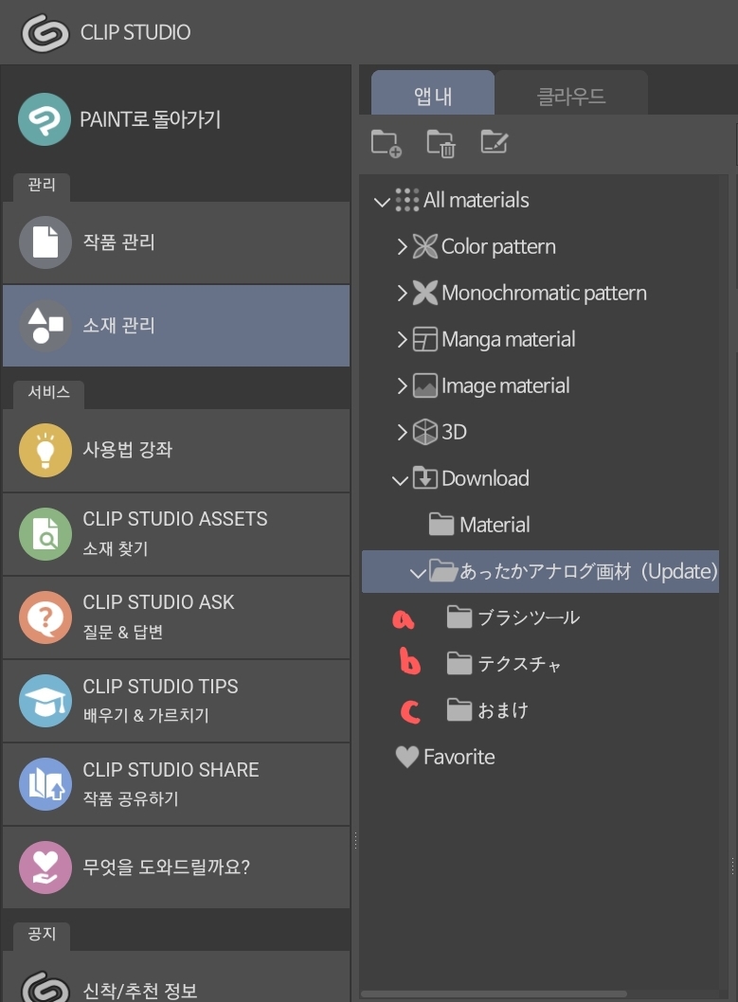This screenshot has width=738, height=1002.
Task: Click the PAINT로 돌아가기 round icon
Action: [45, 119]
